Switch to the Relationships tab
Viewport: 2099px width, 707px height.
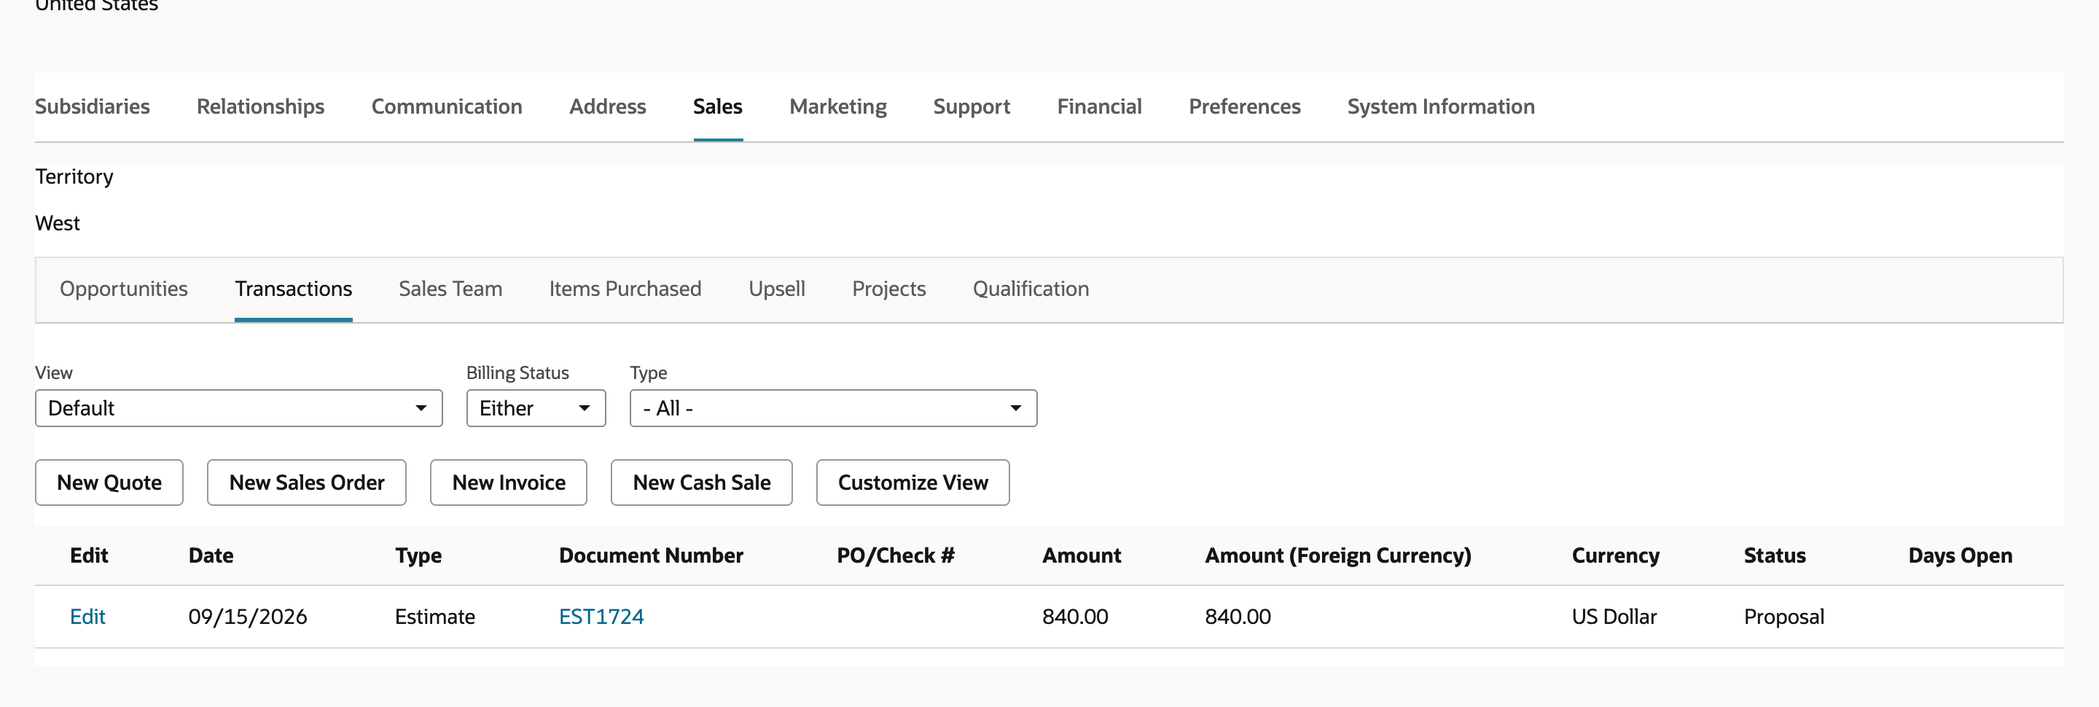tap(260, 106)
